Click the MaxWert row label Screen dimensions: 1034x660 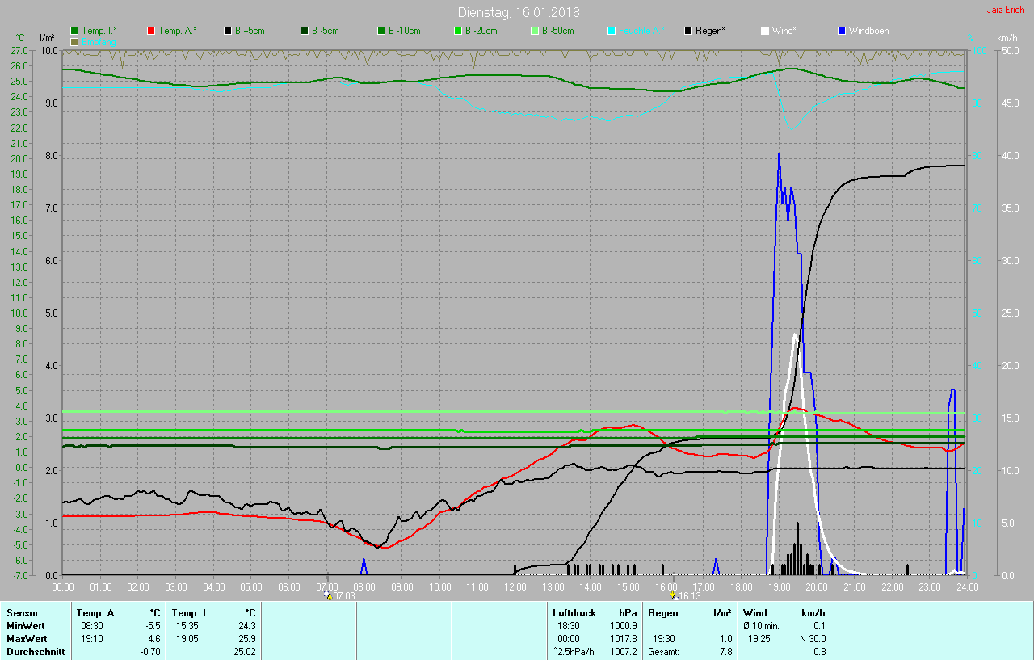tap(26, 639)
